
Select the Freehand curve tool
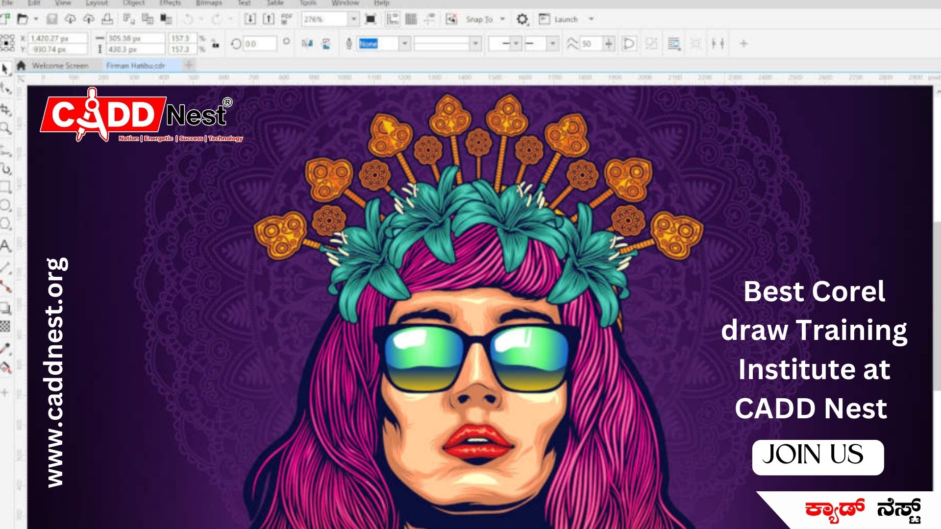pyautogui.click(x=5, y=150)
